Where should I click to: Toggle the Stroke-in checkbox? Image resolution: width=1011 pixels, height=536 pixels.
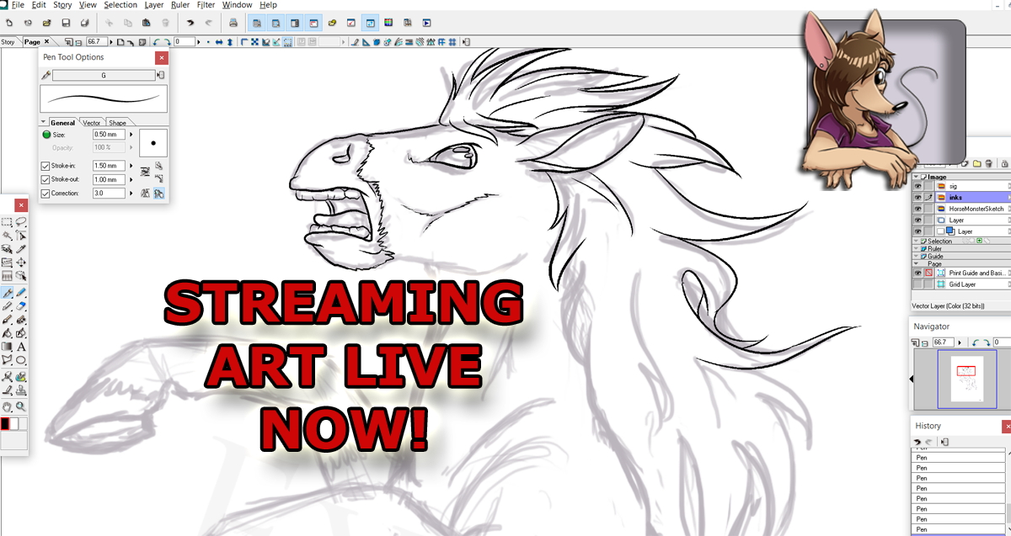pos(45,166)
